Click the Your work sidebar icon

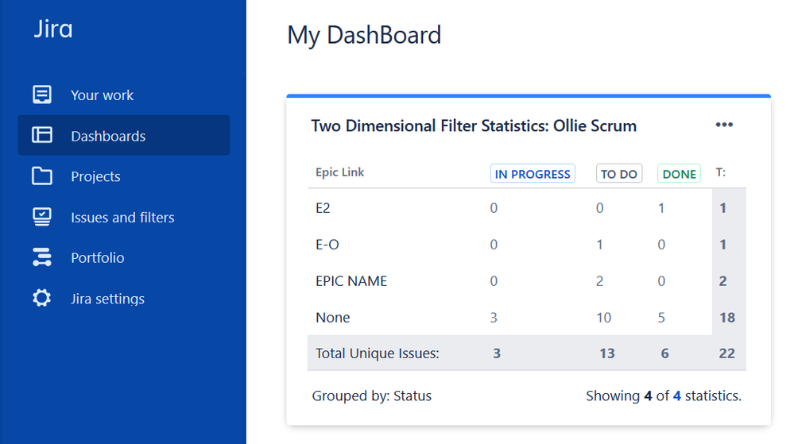pos(42,95)
